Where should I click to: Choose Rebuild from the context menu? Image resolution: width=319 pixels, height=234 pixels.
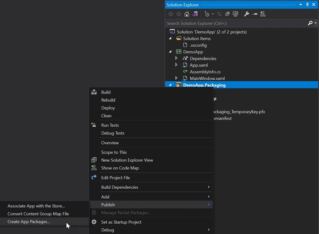(108, 100)
